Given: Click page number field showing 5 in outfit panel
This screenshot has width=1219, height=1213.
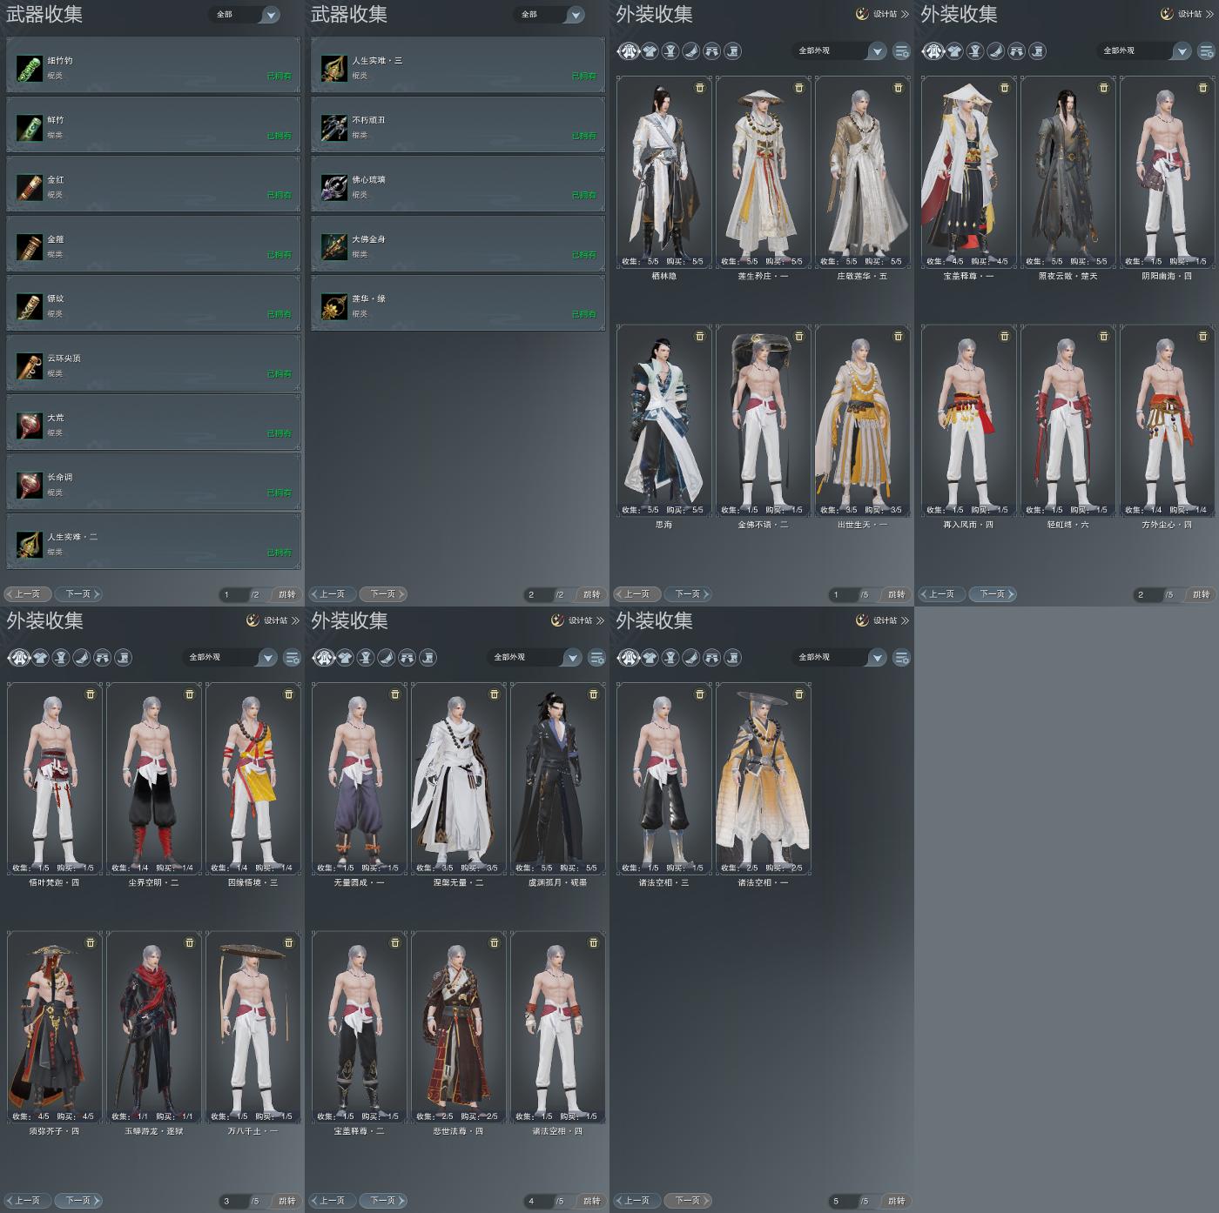Looking at the screenshot, I should (843, 1202).
